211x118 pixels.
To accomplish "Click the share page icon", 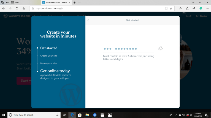I will [194, 8].
